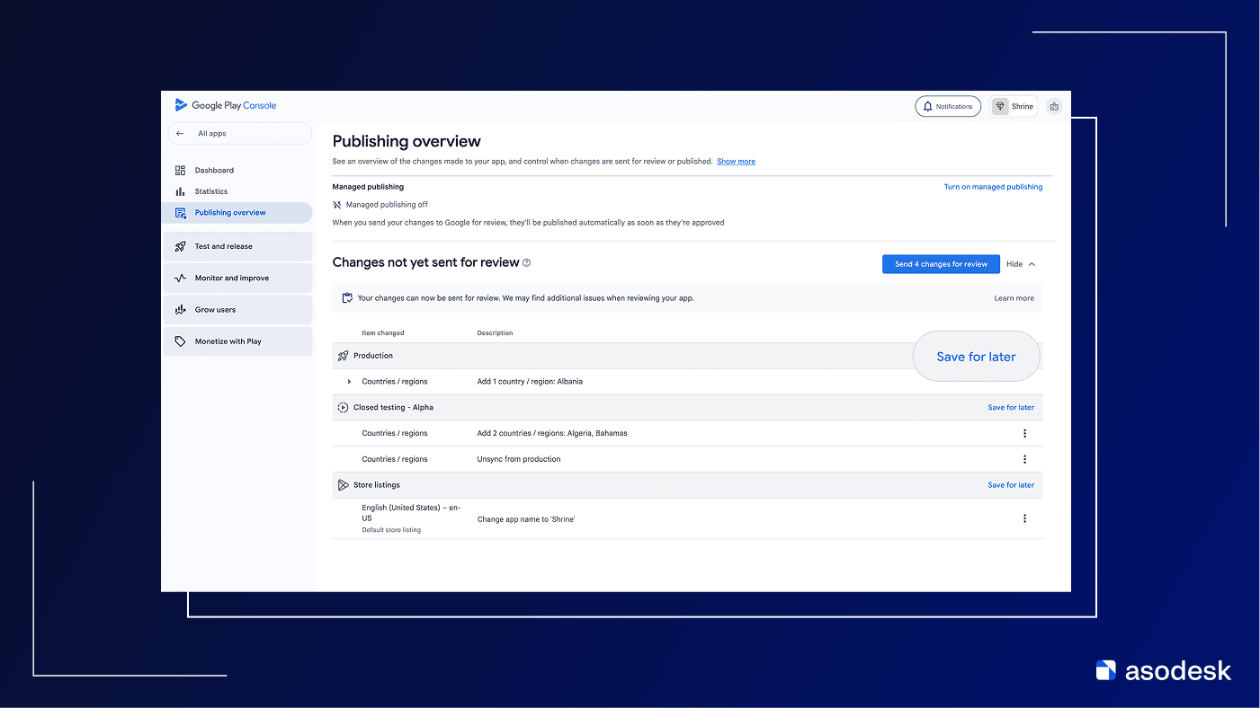Open the Dashboard page from sidebar
Viewport: 1260px width, 708px height.
point(214,170)
